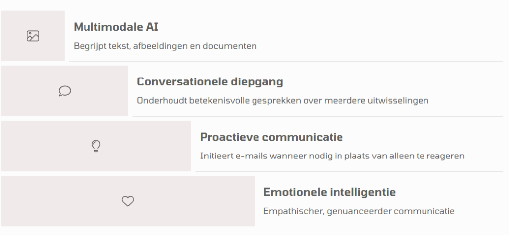Click the 'Onderhoudt betekenisvolle gesprekken' description
The width and height of the screenshot is (509, 235).
click(283, 101)
